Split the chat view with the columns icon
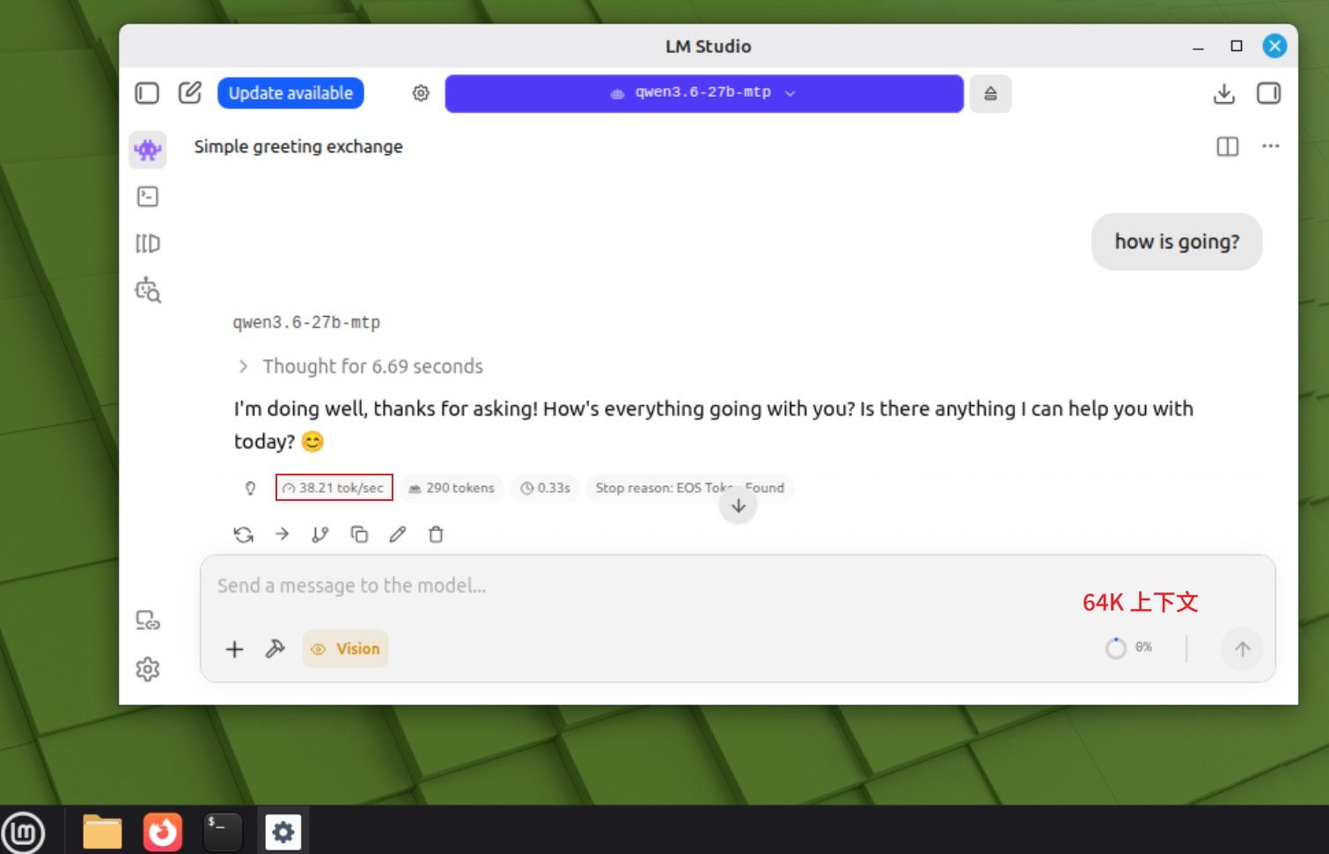Screen dimensions: 1329x854 (x=1227, y=146)
